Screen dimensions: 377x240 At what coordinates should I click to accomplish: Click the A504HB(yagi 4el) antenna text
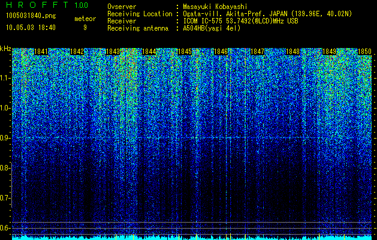pyautogui.click(x=212, y=28)
